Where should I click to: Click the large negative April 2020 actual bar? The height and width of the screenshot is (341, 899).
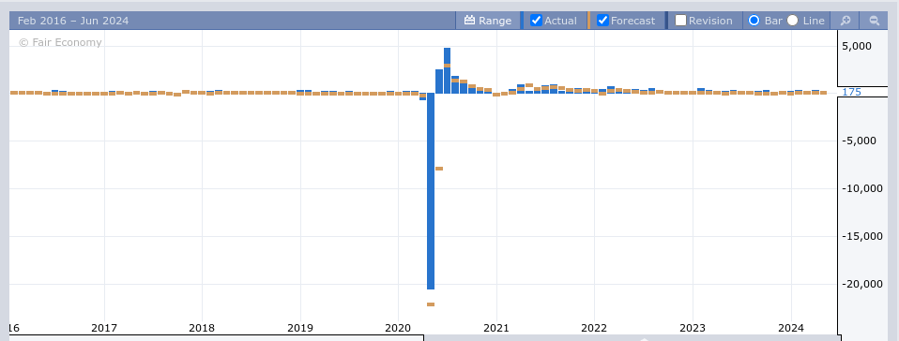pyautogui.click(x=431, y=191)
